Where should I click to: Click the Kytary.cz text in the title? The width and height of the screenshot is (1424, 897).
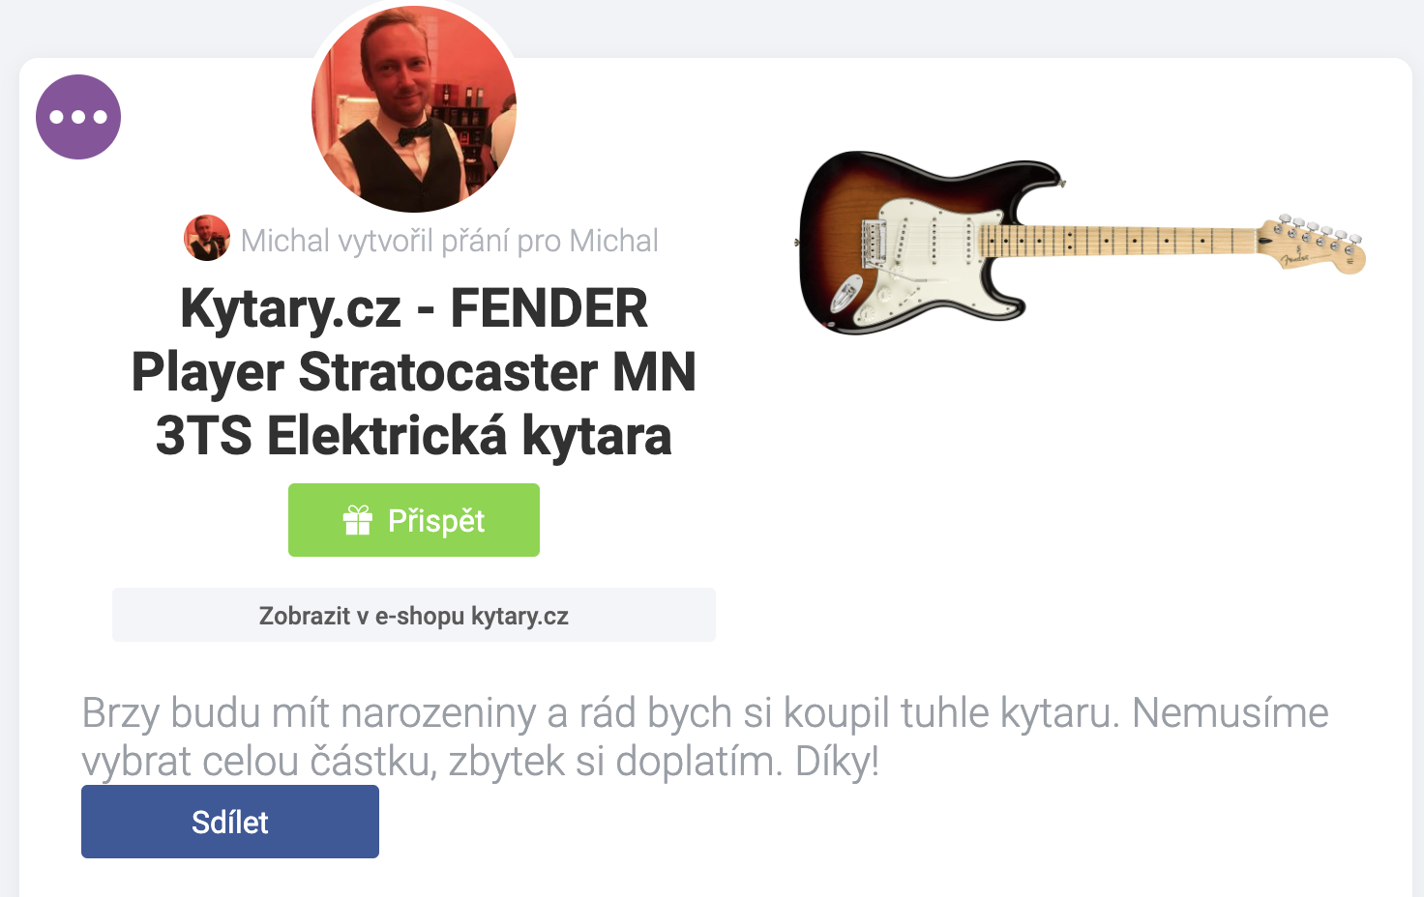[290, 309]
